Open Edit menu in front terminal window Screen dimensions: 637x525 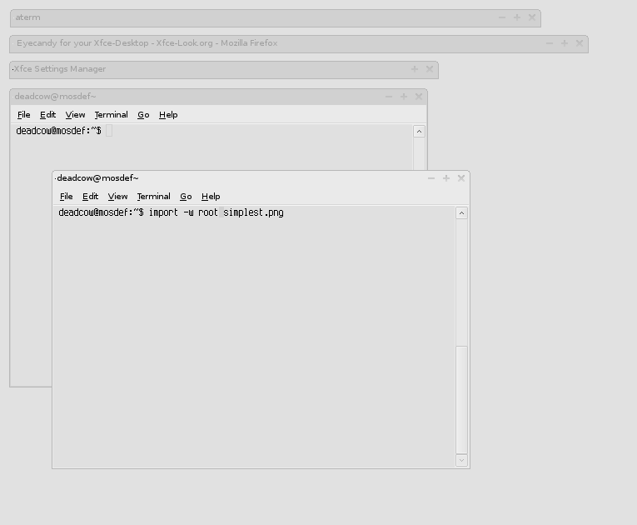90,197
